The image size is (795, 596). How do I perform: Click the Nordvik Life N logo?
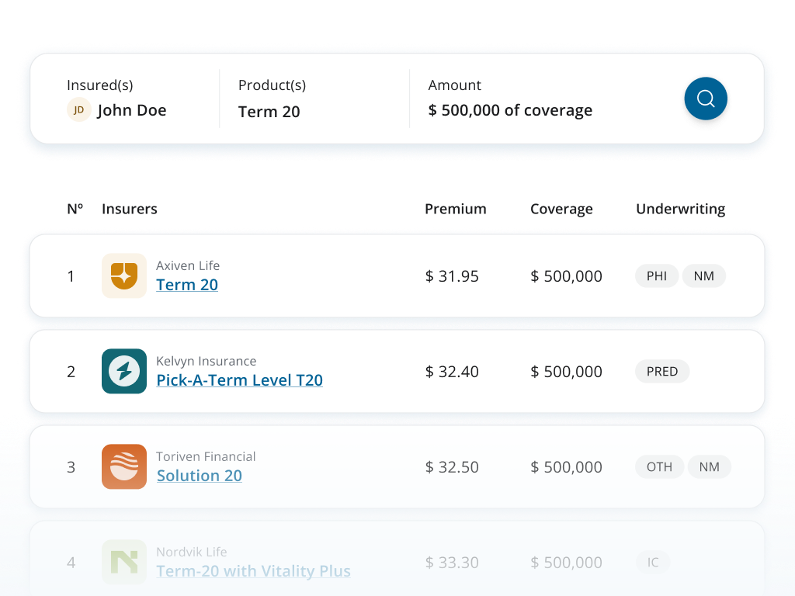coord(124,562)
